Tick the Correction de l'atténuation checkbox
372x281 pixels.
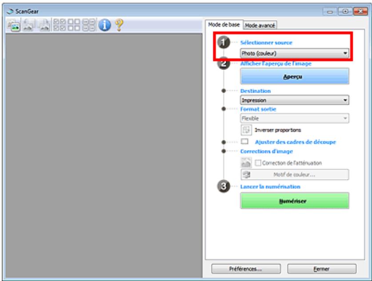click(258, 163)
